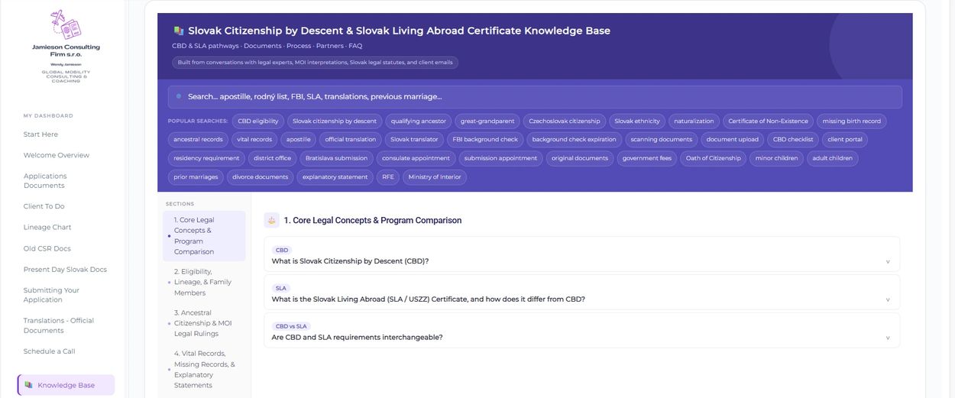The height and width of the screenshot is (398, 955).
Task: Select the 'submission appointment' chip
Action: 501,158
